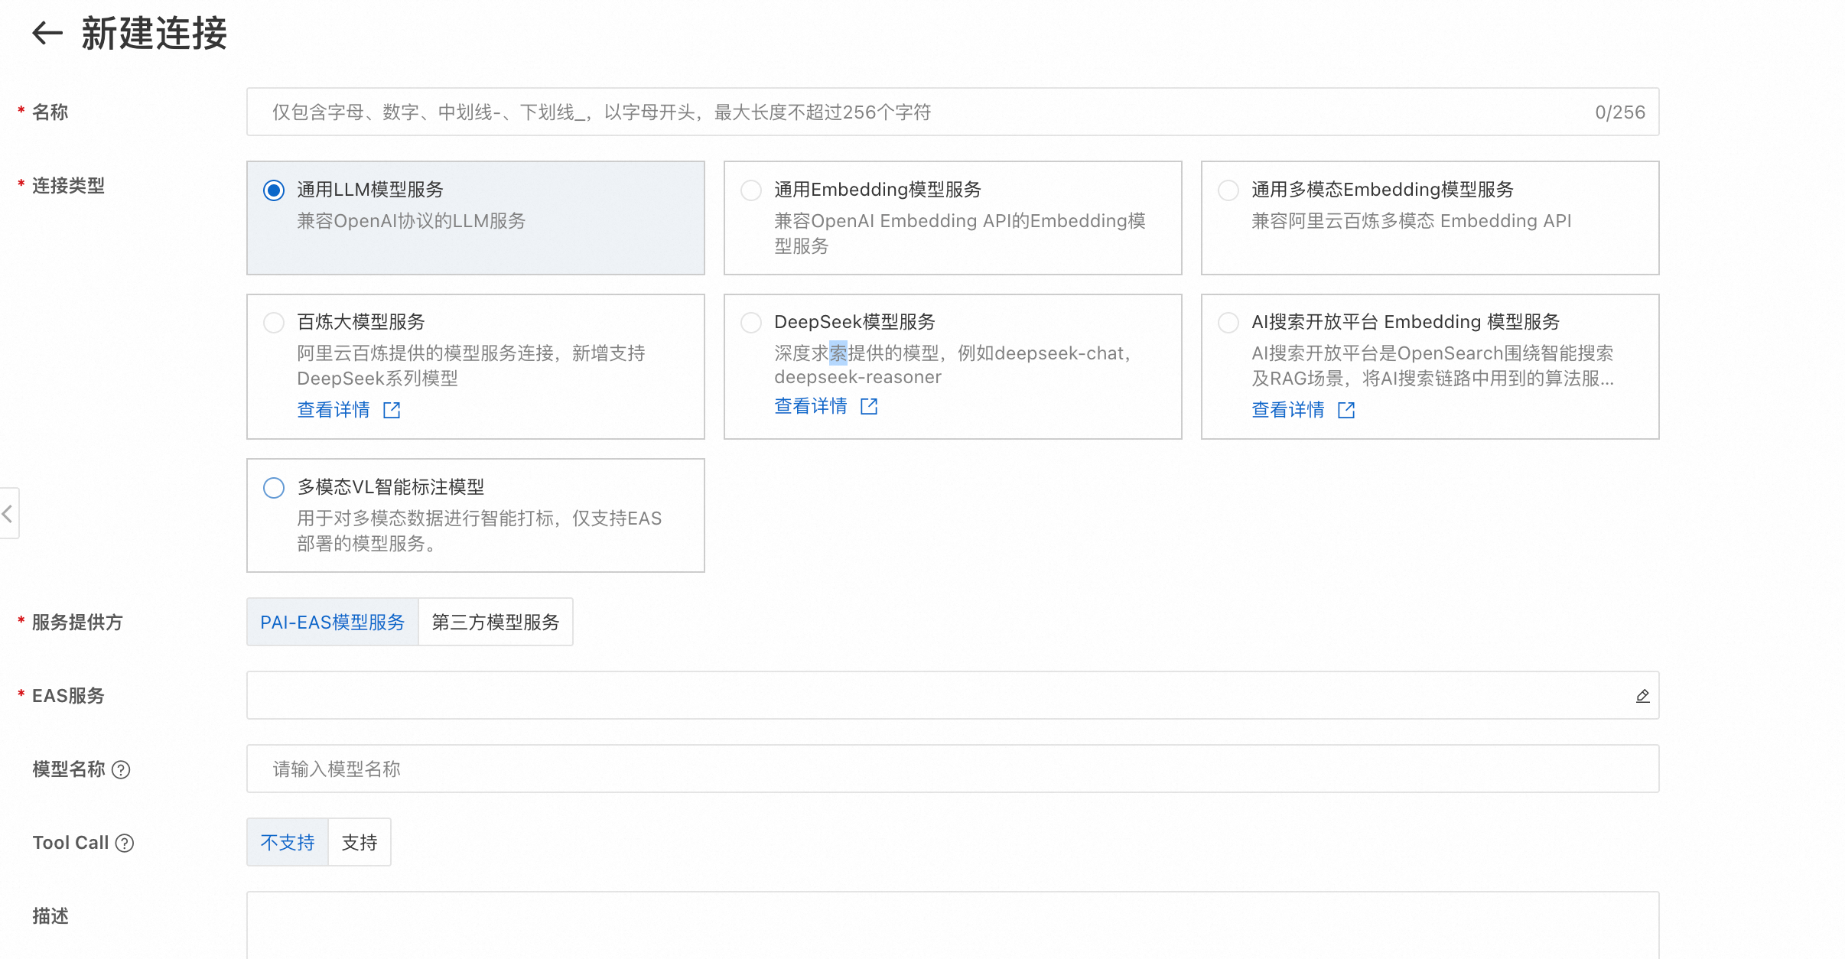This screenshot has height=959, width=1845.
Task: Switch to 第三方模型服务 provider tab
Action: pyautogui.click(x=496, y=623)
